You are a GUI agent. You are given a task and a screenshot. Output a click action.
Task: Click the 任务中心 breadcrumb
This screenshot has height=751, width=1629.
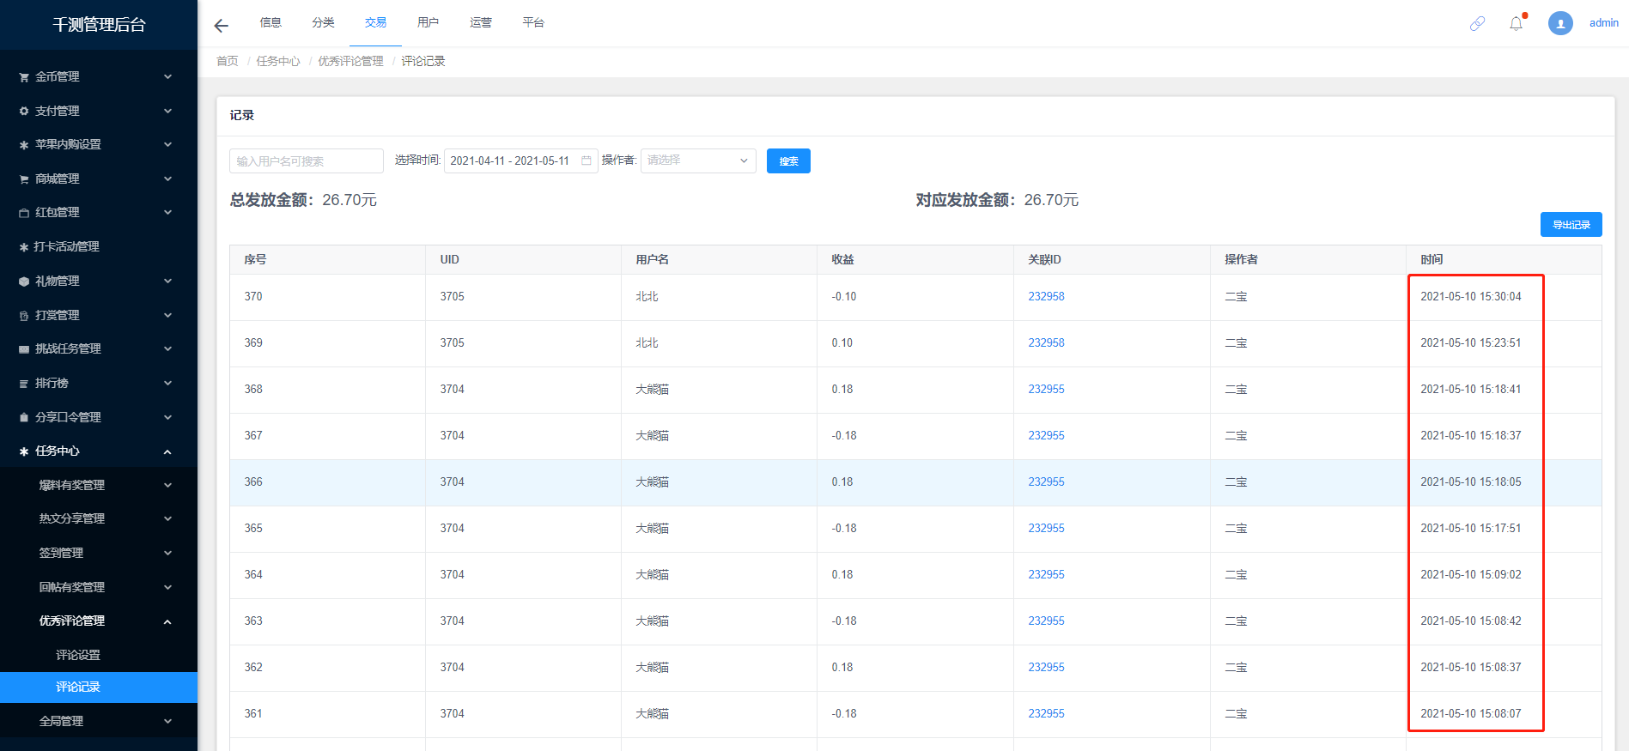coord(278,61)
